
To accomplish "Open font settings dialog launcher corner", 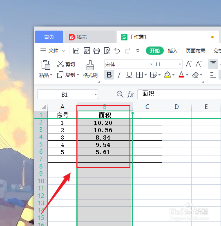I will [203, 82].
